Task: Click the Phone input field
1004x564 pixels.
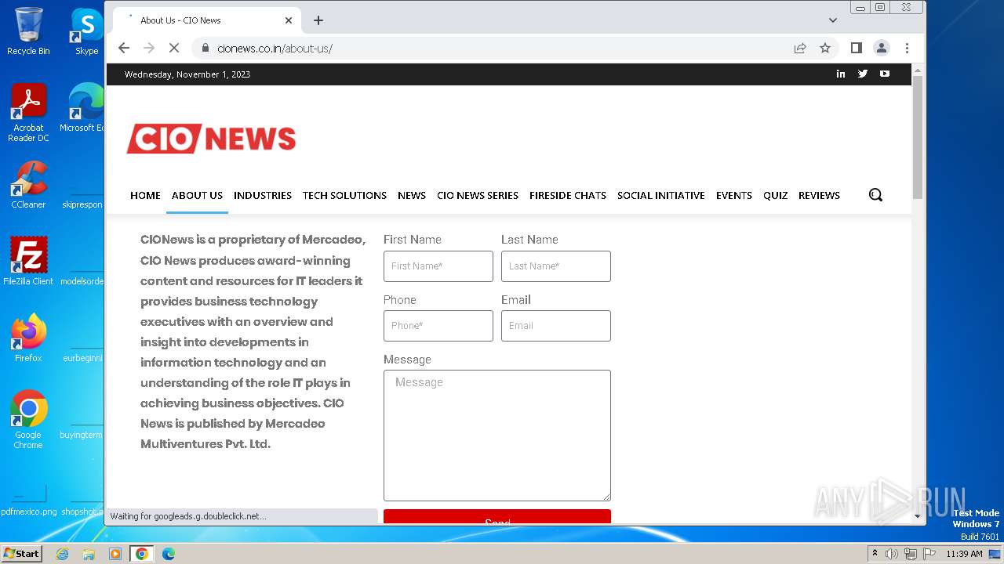Action: [438, 326]
